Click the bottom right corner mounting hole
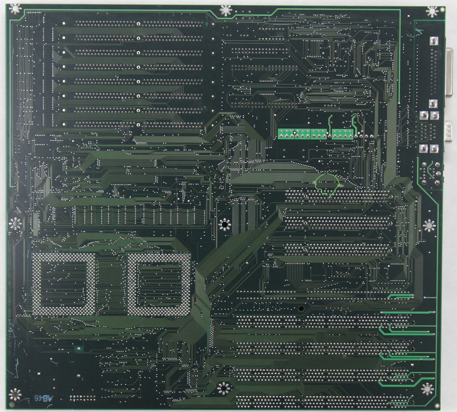This screenshot has width=457, height=412. [428, 388]
